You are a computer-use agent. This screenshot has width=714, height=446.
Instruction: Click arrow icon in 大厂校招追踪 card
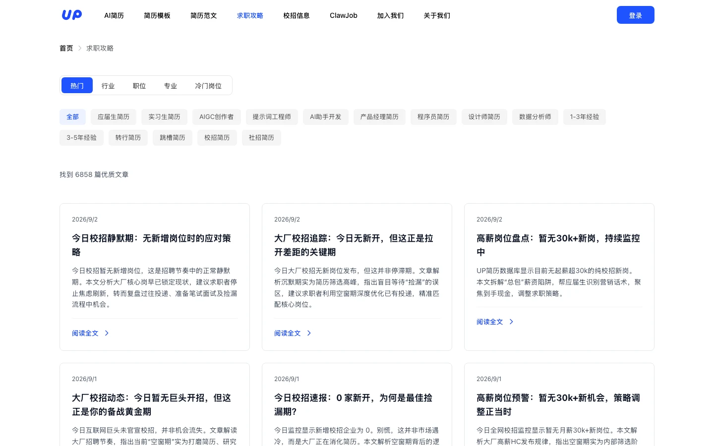click(309, 333)
